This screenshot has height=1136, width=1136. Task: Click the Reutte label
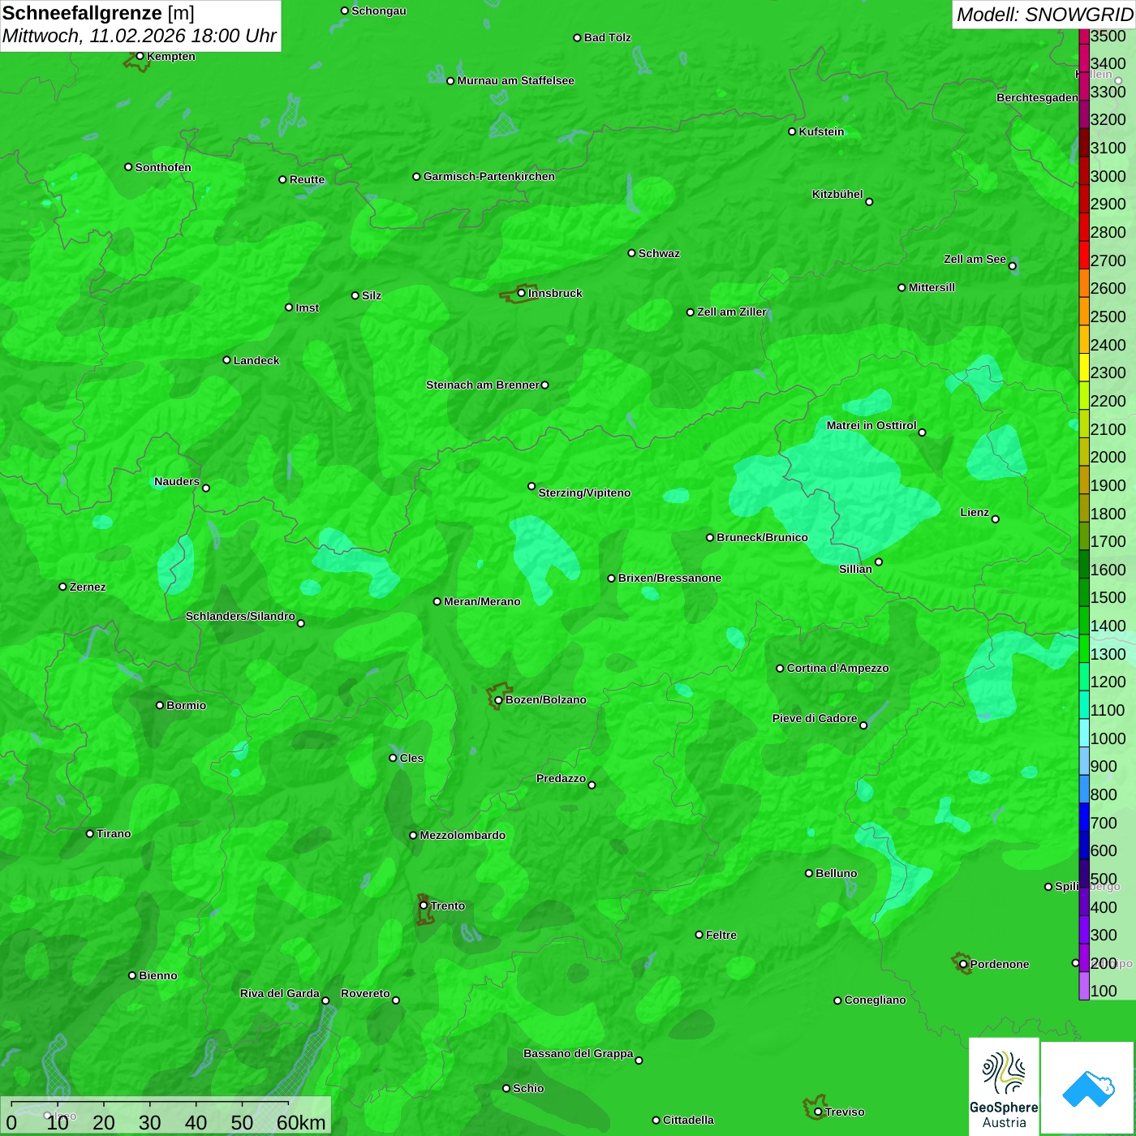(307, 179)
